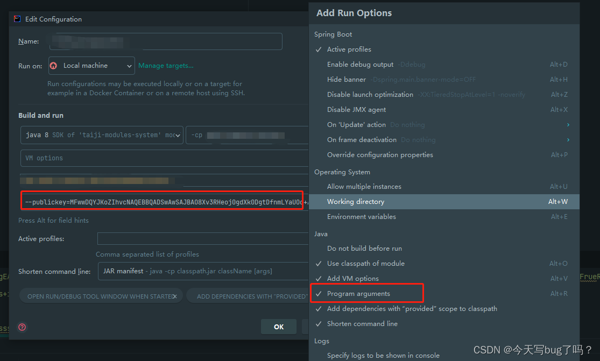
Task: Select Disable launch optimization option
Action: 444,95
